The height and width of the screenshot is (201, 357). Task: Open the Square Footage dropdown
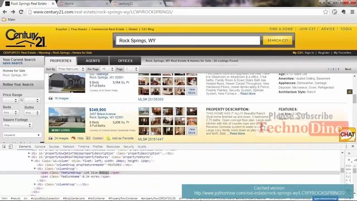pos(17,125)
